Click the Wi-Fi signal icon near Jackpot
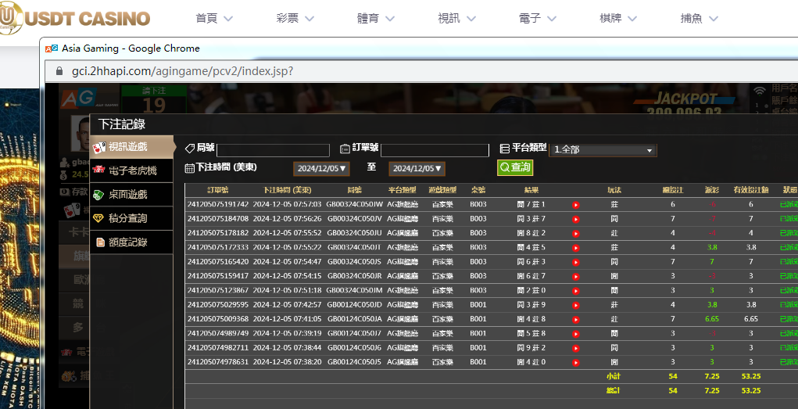The width and height of the screenshot is (798, 409). tap(758, 91)
